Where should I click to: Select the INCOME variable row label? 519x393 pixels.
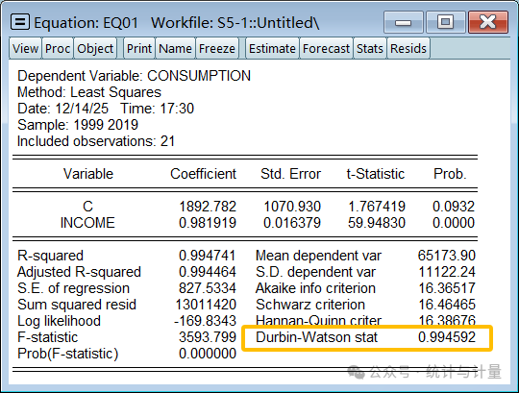[87, 223]
